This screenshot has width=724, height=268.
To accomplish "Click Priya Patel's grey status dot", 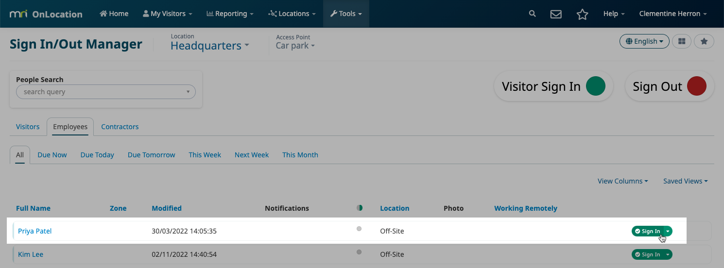I will (359, 229).
